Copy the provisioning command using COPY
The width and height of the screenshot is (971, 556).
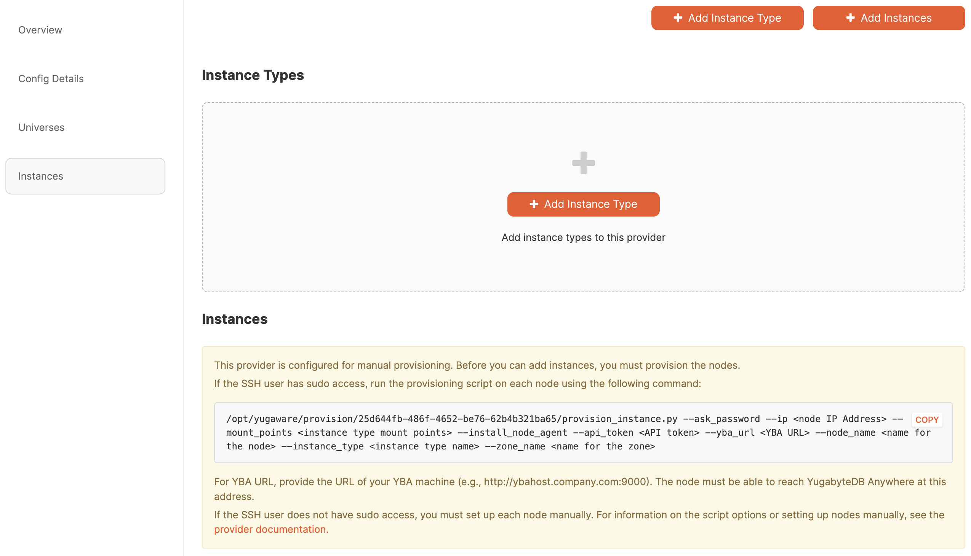(x=927, y=419)
